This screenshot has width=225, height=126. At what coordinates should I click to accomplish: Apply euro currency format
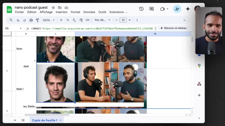61,20
